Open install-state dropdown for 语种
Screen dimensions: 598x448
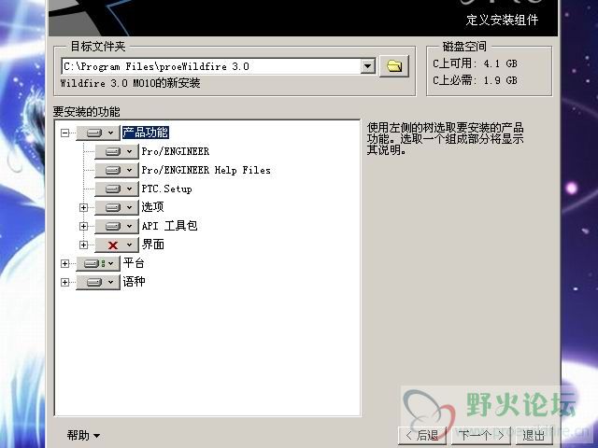98,282
